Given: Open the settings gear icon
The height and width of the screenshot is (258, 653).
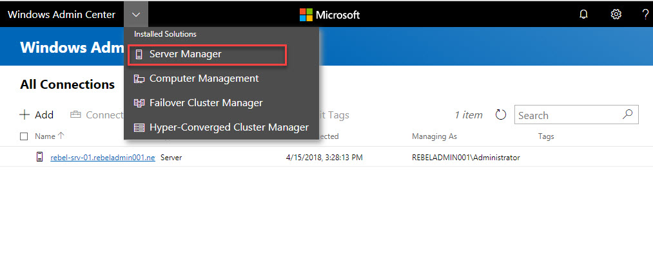Looking at the screenshot, I should pos(616,15).
